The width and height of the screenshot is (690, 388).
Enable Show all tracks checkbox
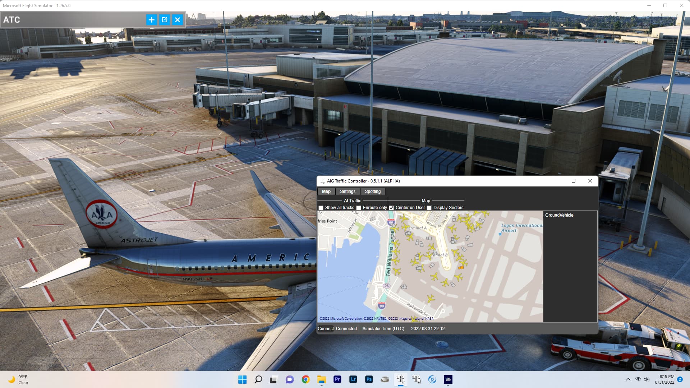pos(321,208)
